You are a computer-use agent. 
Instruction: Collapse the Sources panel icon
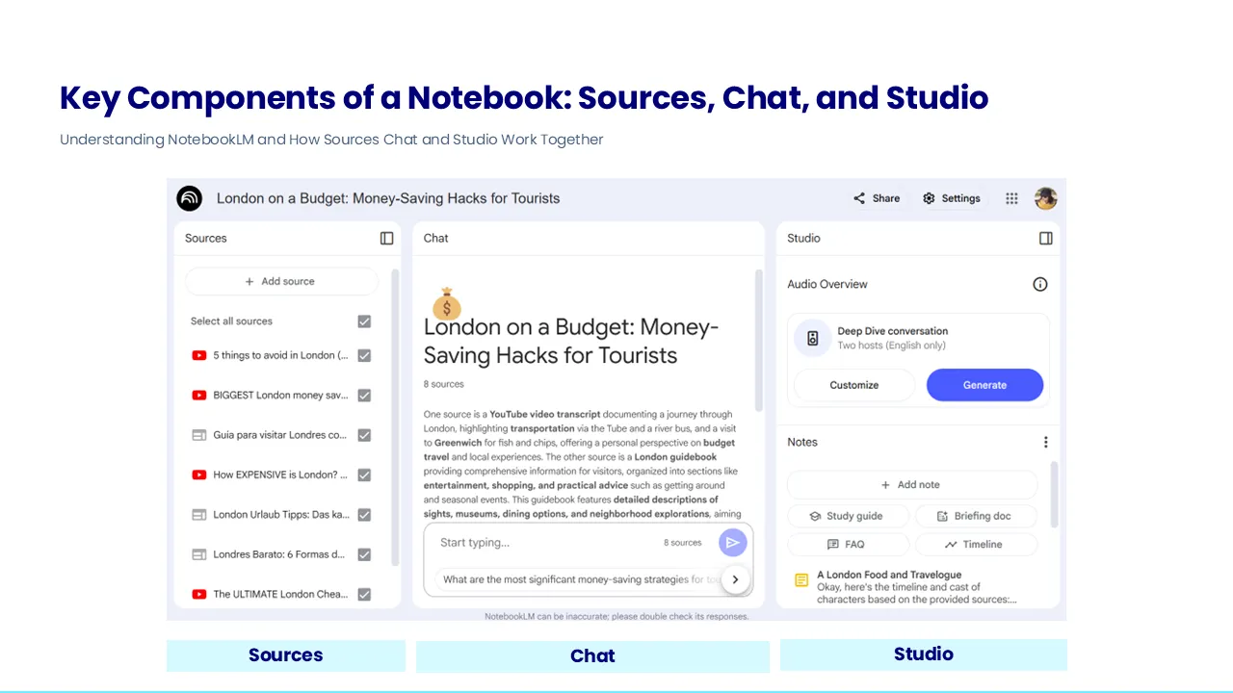click(386, 238)
